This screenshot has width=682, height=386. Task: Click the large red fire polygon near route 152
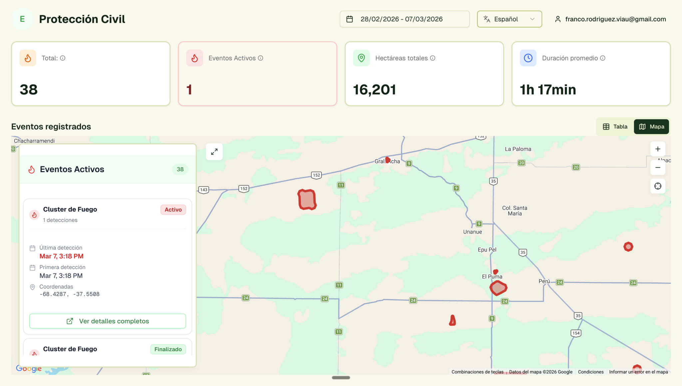pyautogui.click(x=307, y=199)
